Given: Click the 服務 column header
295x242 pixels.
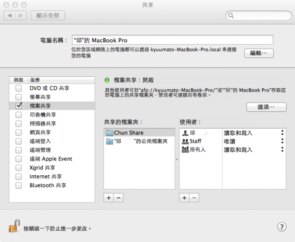Looking at the screenshot, I should (61, 80).
